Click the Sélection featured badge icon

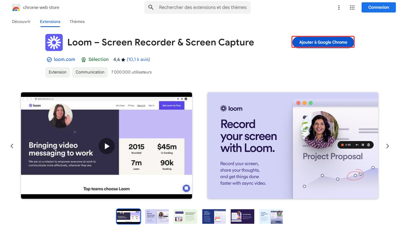point(83,60)
